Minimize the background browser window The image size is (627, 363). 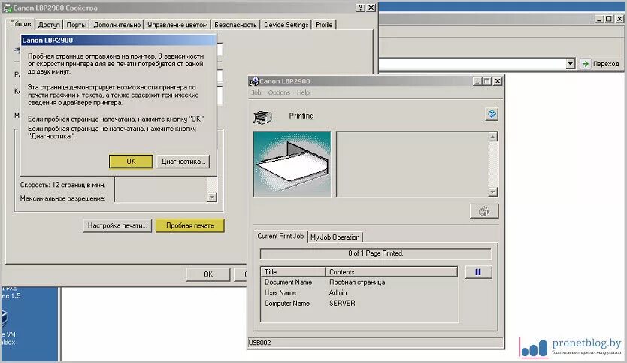(598, 19)
